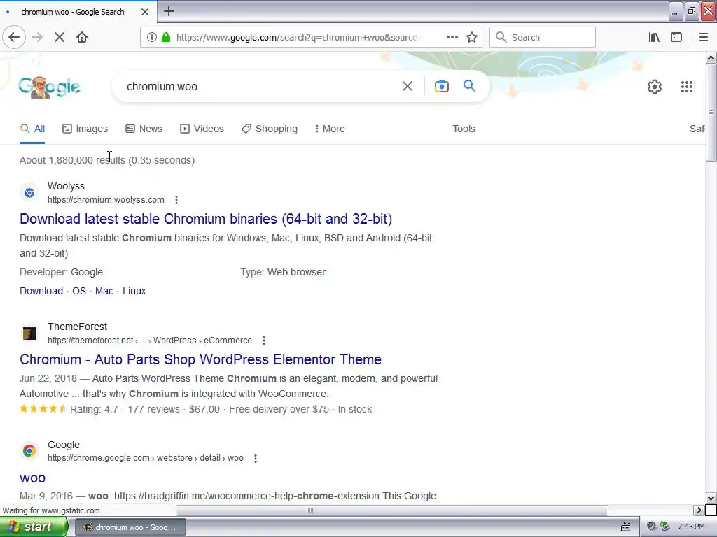Click the horizontal scrollbar right arrow
The image size is (717, 537).
click(x=699, y=510)
